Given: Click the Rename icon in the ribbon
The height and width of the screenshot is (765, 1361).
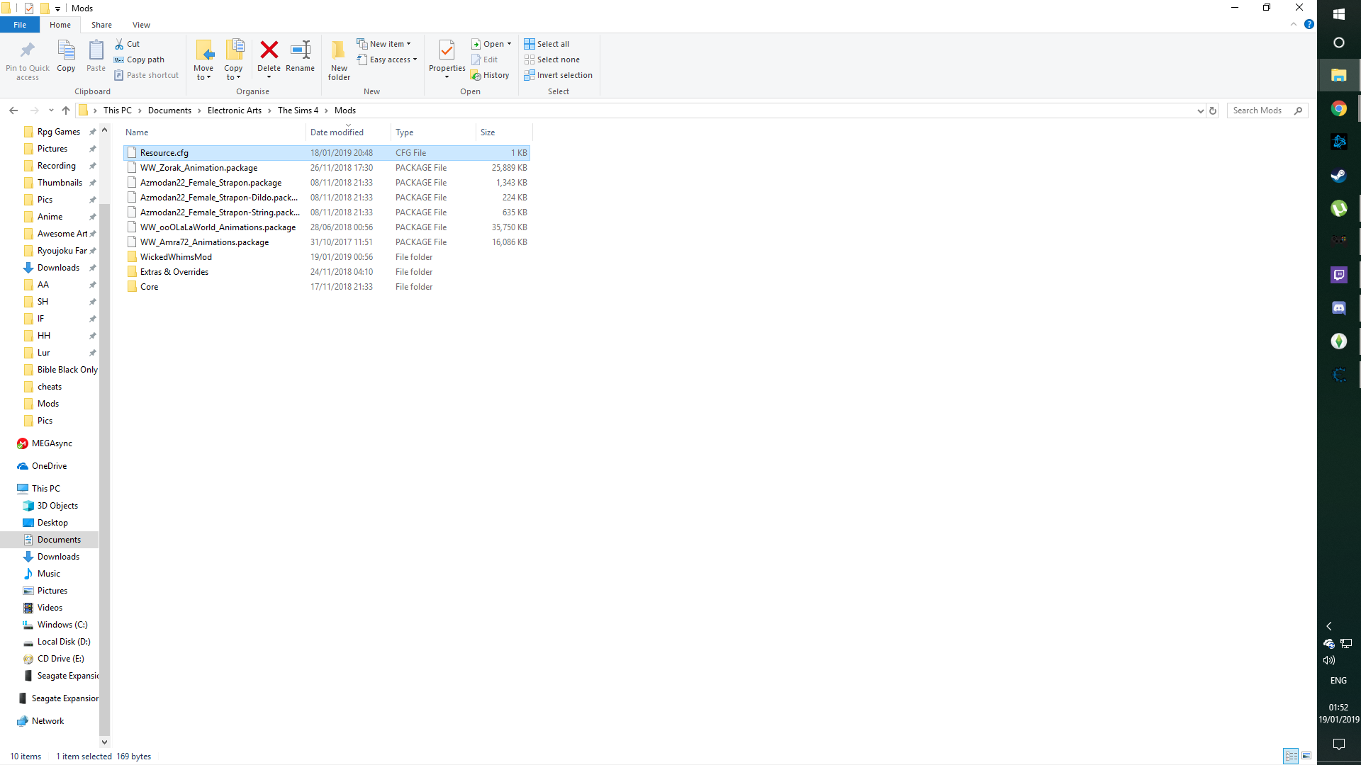Looking at the screenshot, I should [x=300, y=57].
